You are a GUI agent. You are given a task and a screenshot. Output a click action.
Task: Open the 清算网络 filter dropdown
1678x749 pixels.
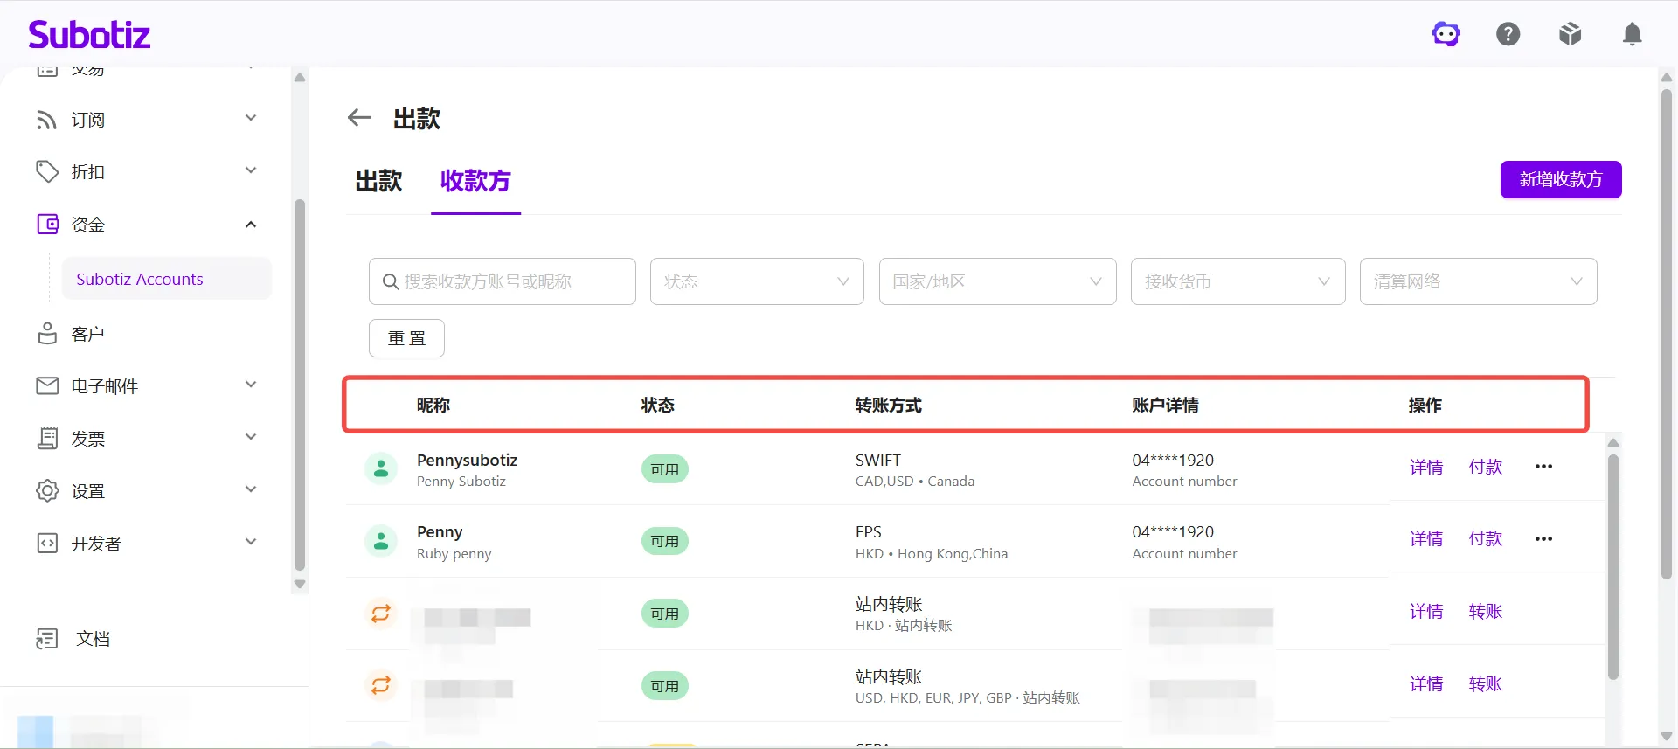pos(1478,281)
